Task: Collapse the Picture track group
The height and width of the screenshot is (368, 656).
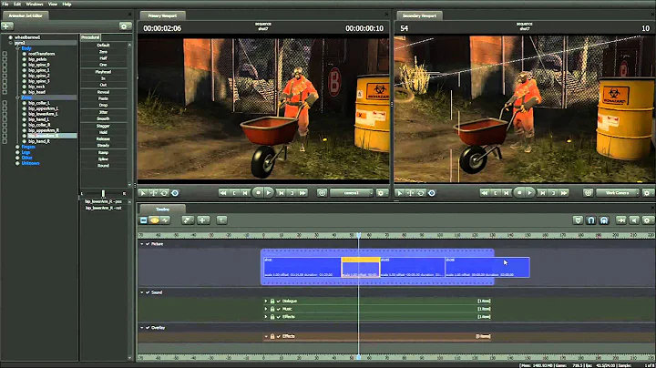Action: click(142, 244)
